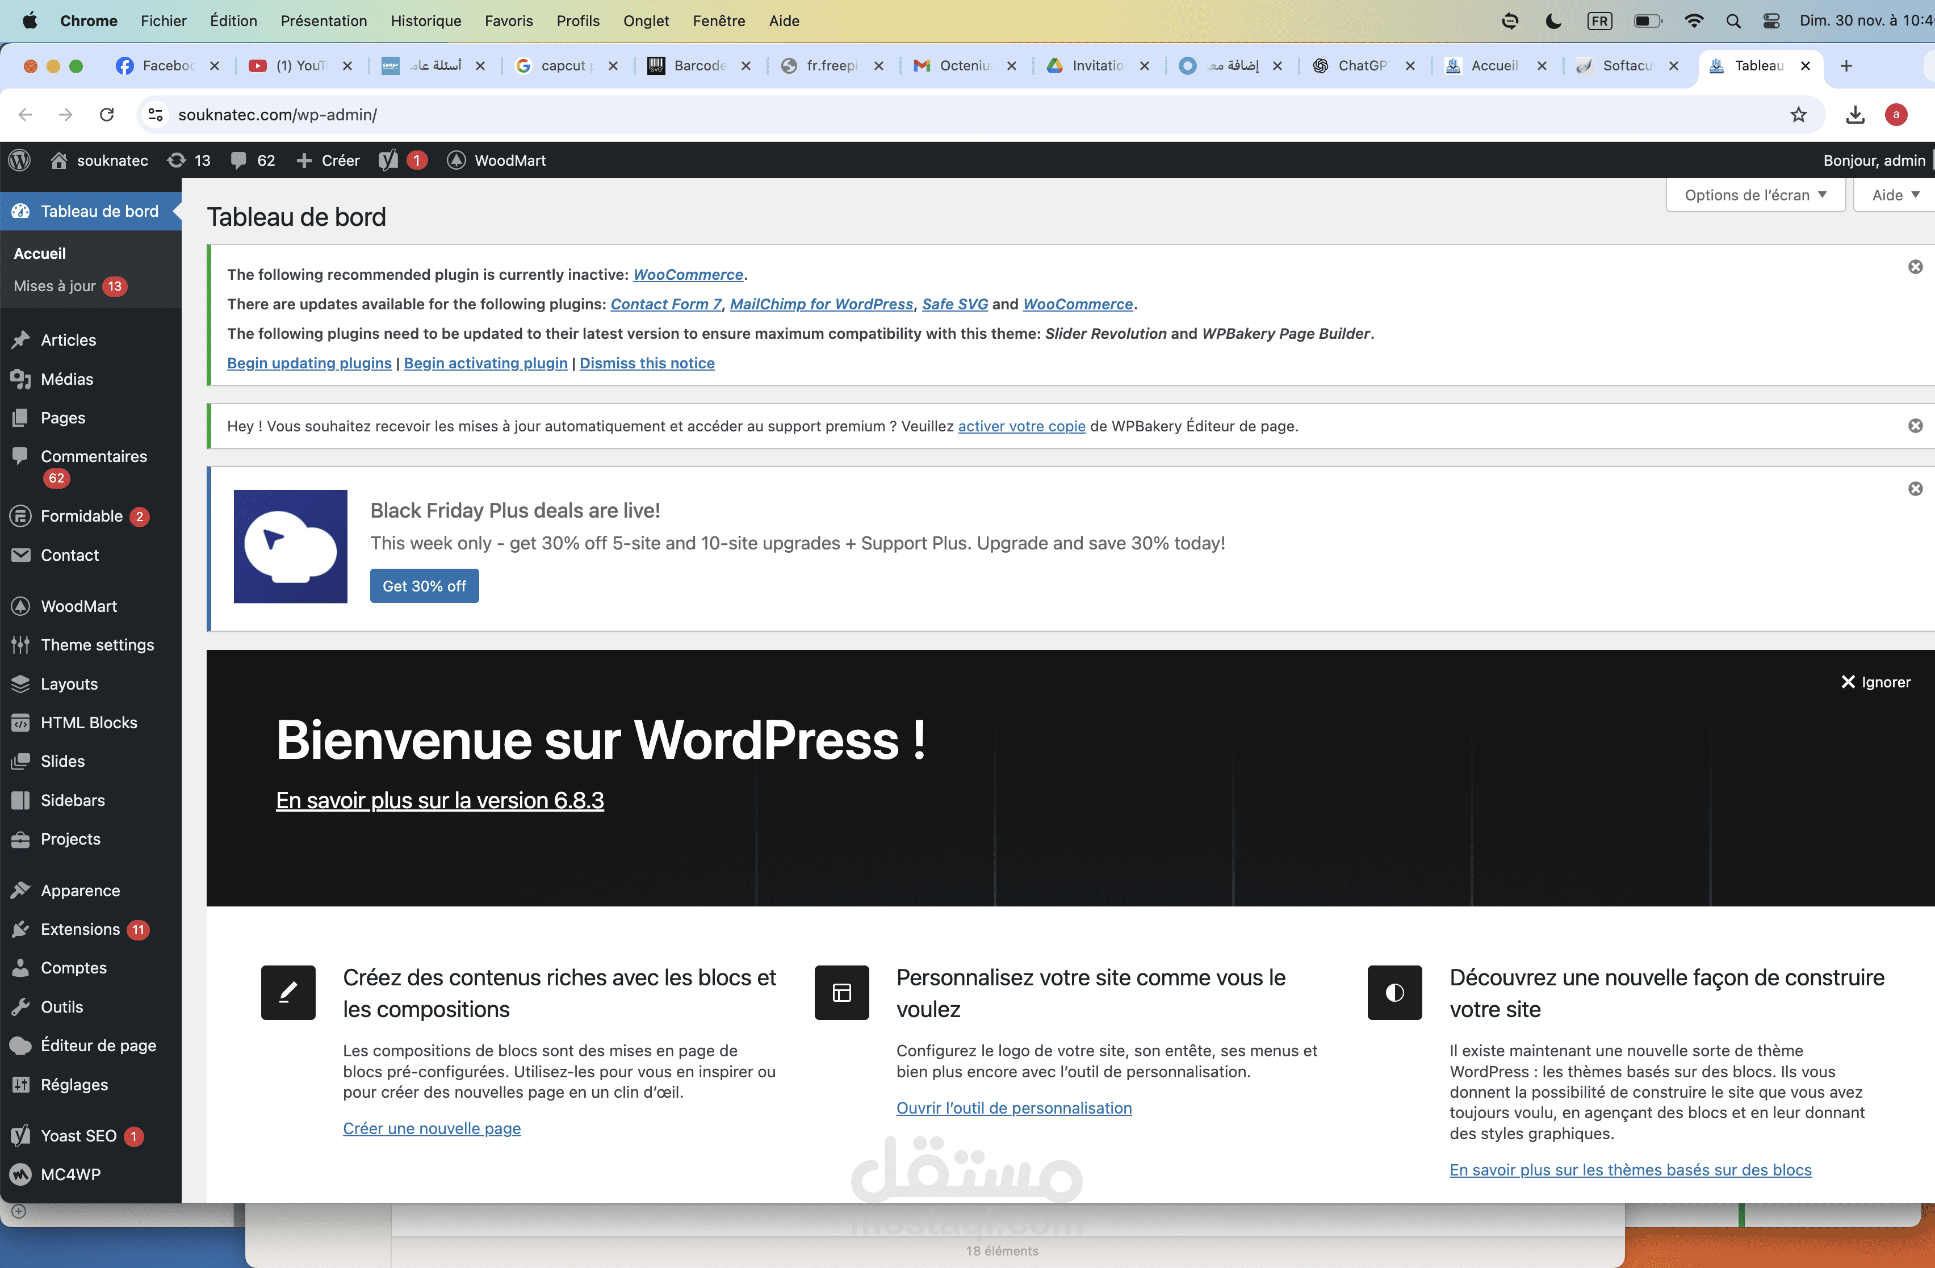1935x1268 pixels.
Task: Open Historique in Chrome menu bar
Action: [425, 20]
